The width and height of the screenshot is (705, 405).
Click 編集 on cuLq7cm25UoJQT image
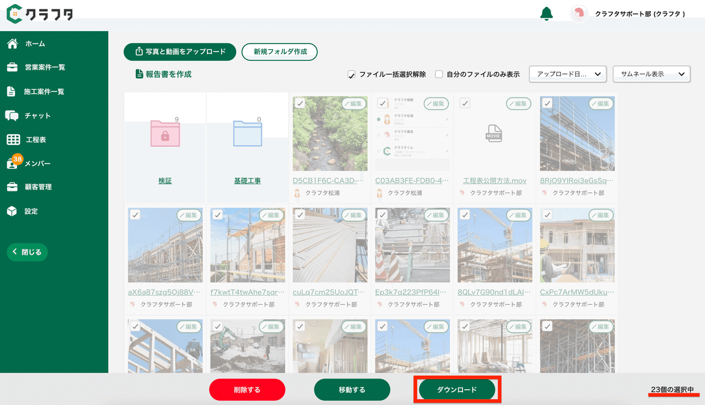coord(354,215)
